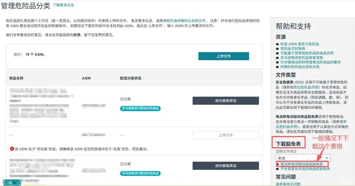Screen dimensions: 355x186
Task: Open the 可能属于受管制危险品的商品示例 link
Action: (307, 53)
